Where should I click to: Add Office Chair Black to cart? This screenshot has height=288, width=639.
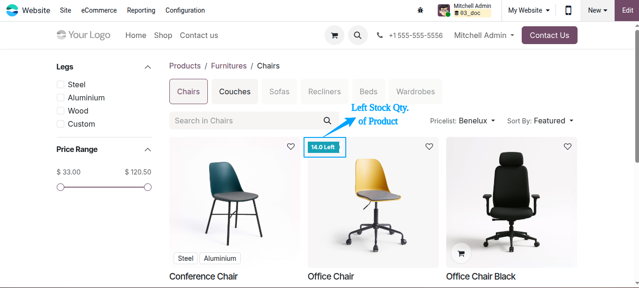click(x=461, y=253)
